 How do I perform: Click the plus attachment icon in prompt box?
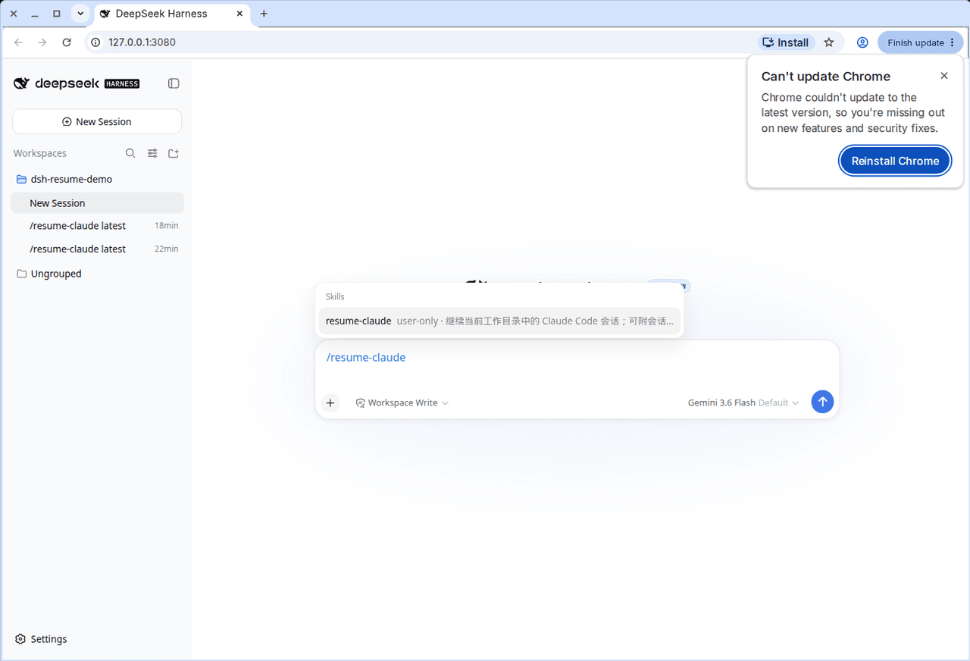pyautogui.click(x=330, y=403)
